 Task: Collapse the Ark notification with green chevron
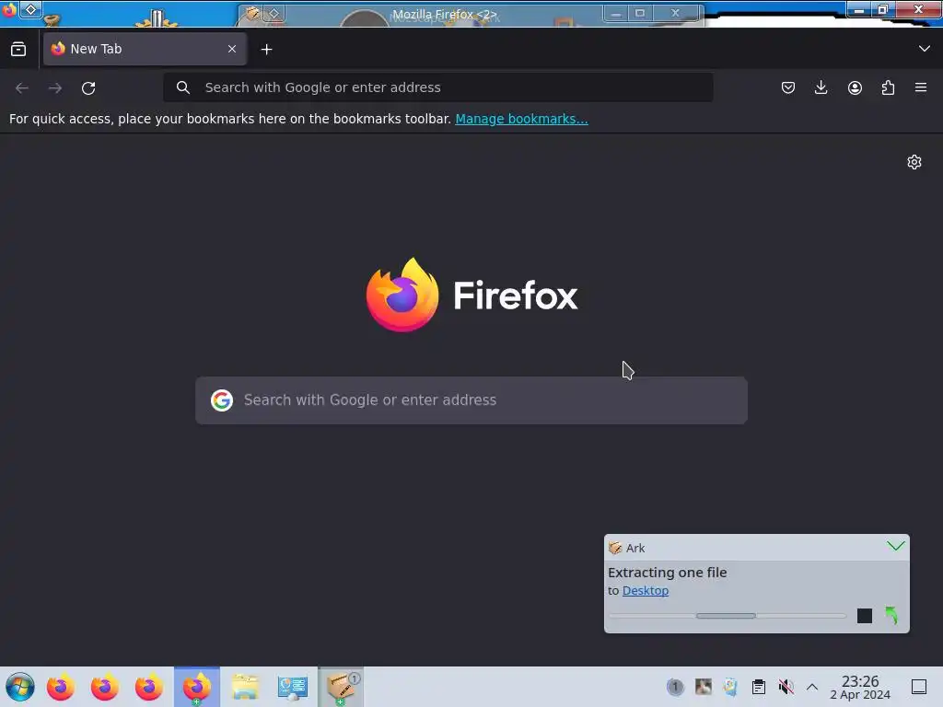tap(895, 546)
